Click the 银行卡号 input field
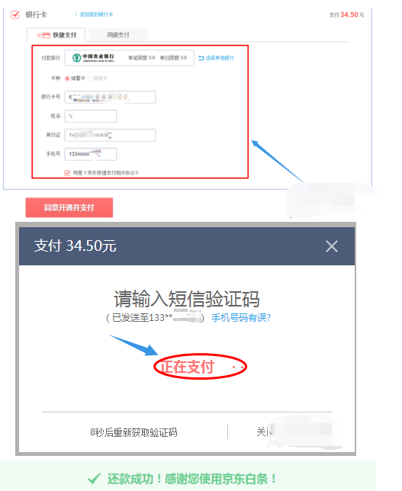402x491 pixels. click(x=110, y=97)
